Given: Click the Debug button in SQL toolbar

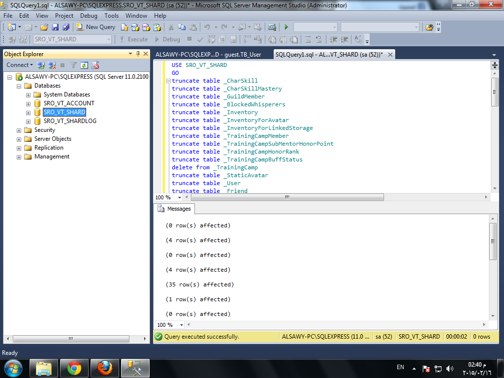Looking at the screenshot, I should click(x=167, y=39).
